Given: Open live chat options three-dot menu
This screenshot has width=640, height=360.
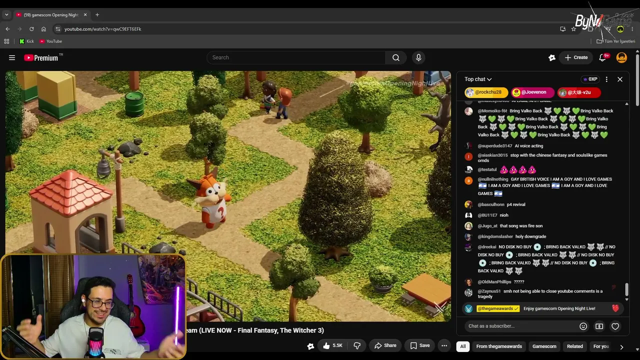Looking at the screenshot, I should coord(606,79).
